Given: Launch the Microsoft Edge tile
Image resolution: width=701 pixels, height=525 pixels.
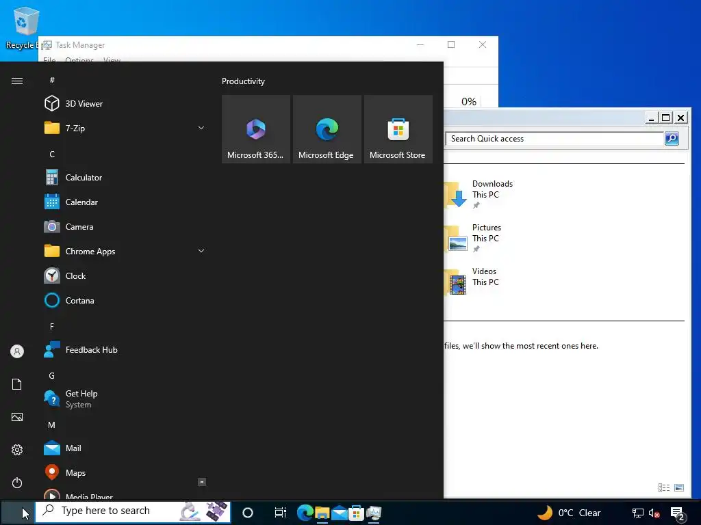Looking at the screenshot, I should (x=327, y=129).
